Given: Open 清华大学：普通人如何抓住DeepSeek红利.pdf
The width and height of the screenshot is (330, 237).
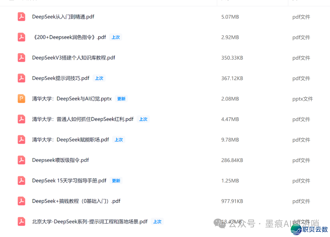Looking at the screenshot, I should (x=82, y=119).
